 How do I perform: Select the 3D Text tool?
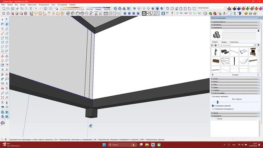pyautogui.click(x=7, y=83)
